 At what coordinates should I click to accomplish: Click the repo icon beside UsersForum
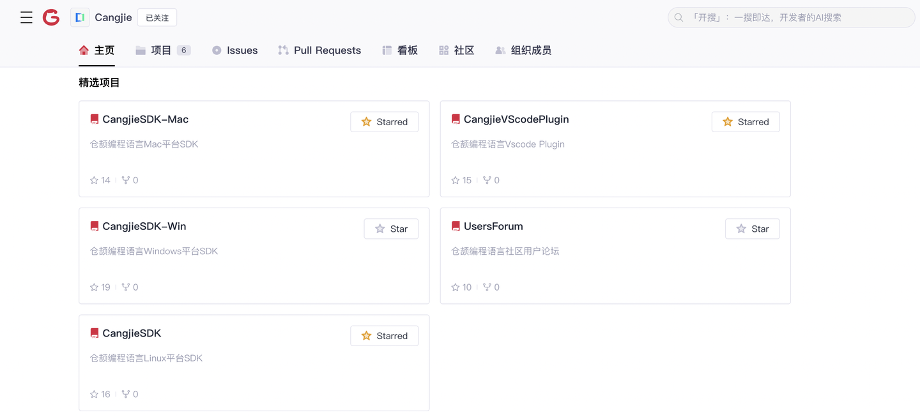point(456,227)
